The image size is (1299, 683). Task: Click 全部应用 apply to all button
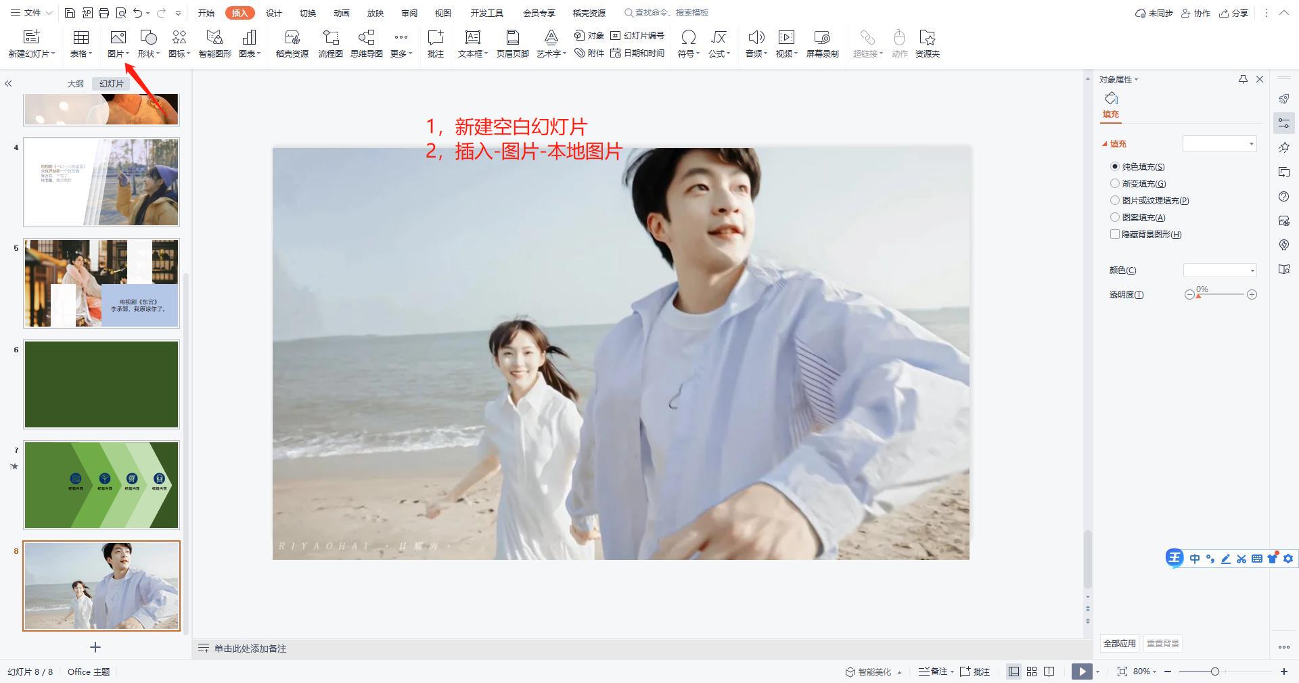(1120, 643)
